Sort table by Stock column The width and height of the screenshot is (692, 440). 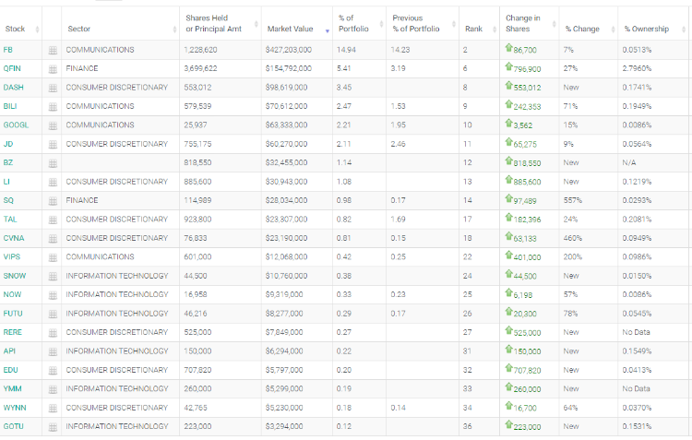[20, 23]
